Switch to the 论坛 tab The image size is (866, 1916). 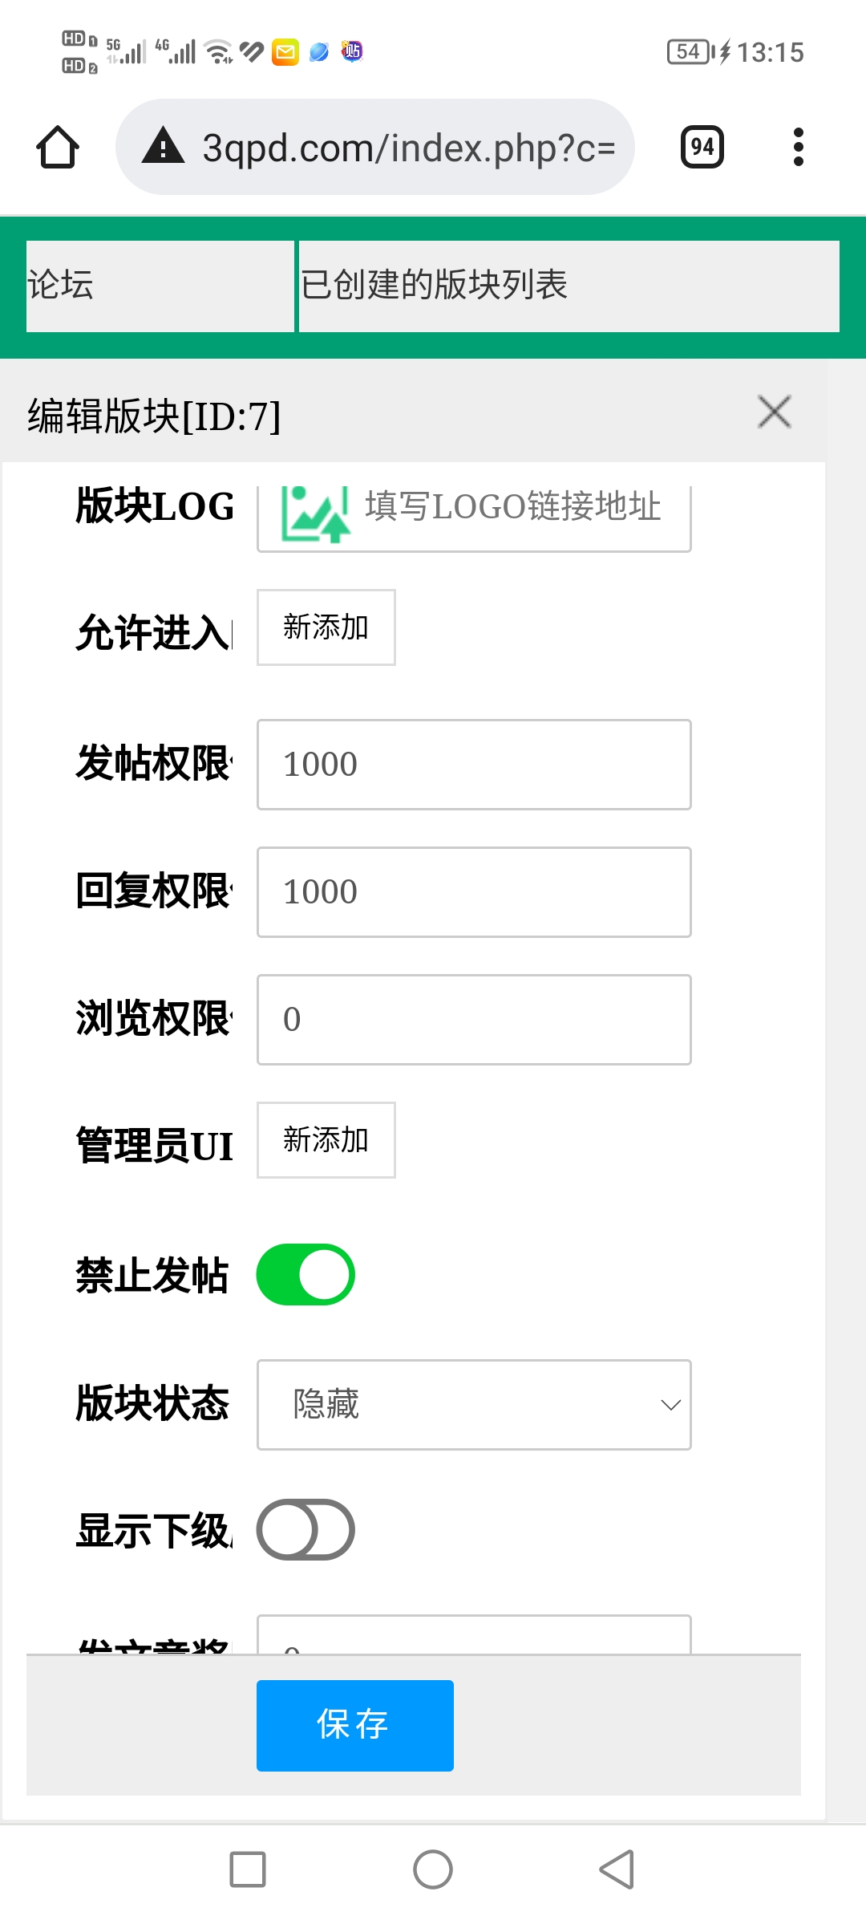(x=160, y=286)
